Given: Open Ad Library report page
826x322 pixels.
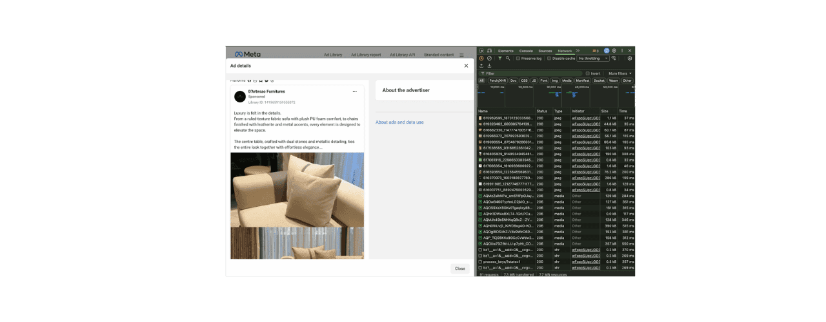Looking at the screenshot, I should 366,55.
